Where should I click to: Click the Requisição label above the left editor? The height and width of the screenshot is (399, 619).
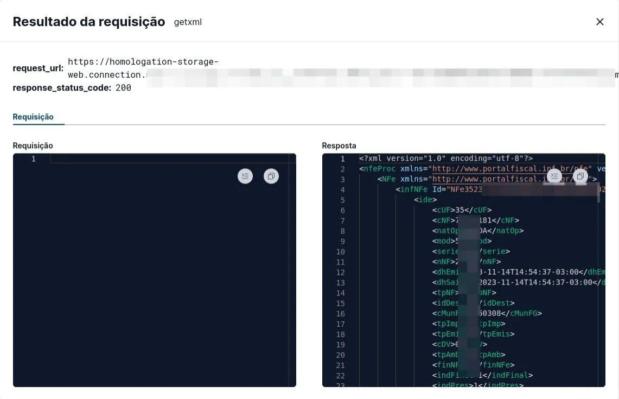(x=33, y=145)
